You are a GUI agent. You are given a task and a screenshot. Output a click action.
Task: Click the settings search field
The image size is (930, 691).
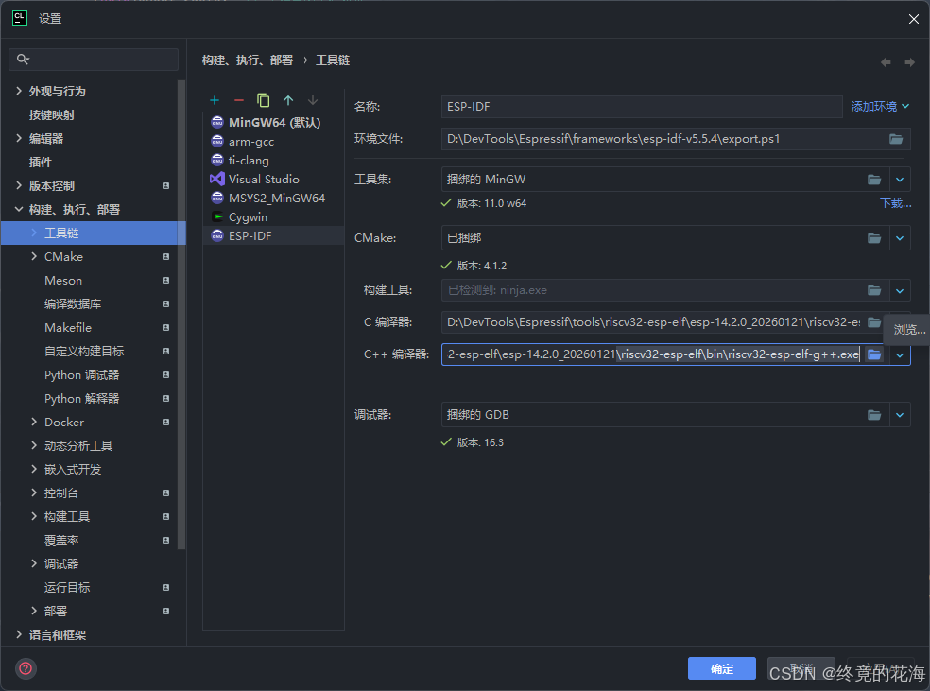tap(94, 60)
